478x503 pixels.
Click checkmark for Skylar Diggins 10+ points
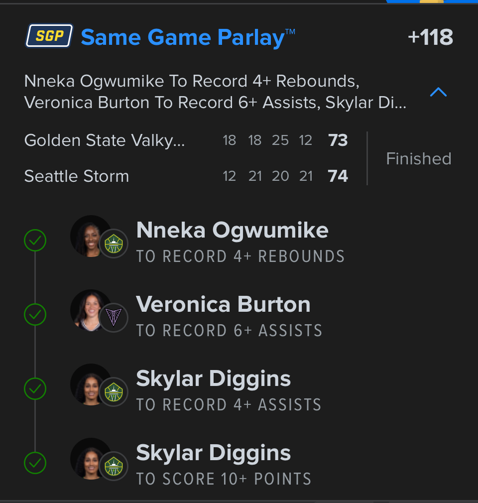tap(35, 463)
